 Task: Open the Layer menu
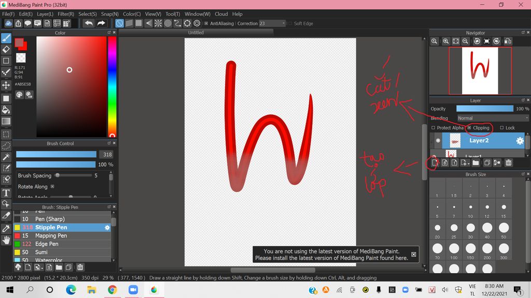point(45,14)
